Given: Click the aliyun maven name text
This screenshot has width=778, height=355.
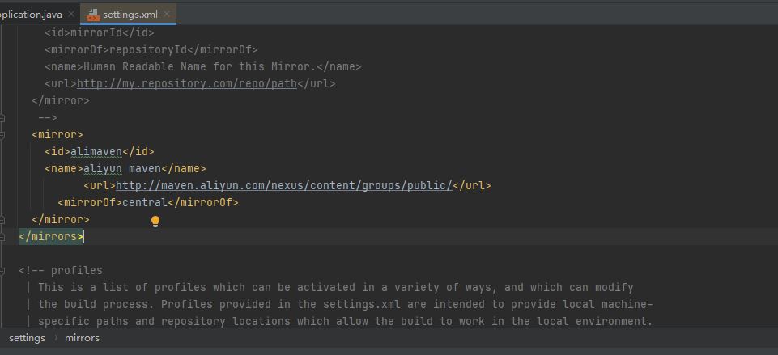Looking at the screenshot, I should pos(121,168).
